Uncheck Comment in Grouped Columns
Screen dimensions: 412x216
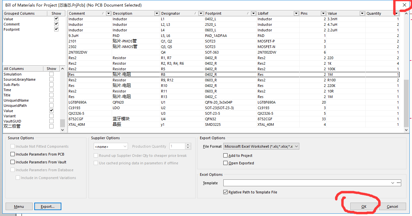coord(56,24)
